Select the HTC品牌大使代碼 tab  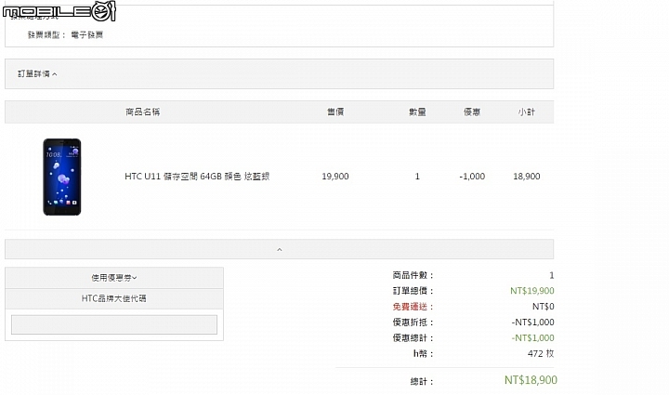pos(114,298)
